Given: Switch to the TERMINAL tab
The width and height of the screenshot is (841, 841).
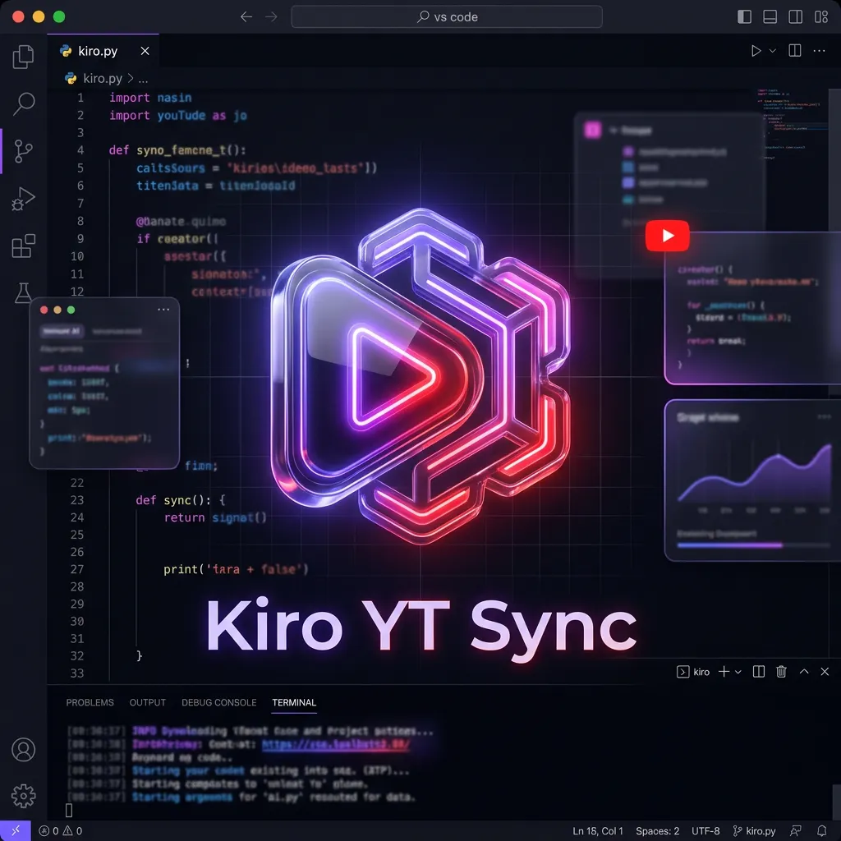Looking at the screenshot, I should 294,703.
